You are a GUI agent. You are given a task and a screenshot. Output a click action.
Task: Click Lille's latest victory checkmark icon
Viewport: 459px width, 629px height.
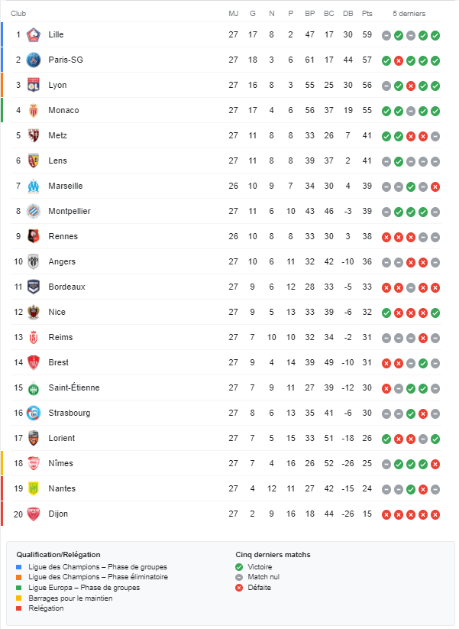435,36
